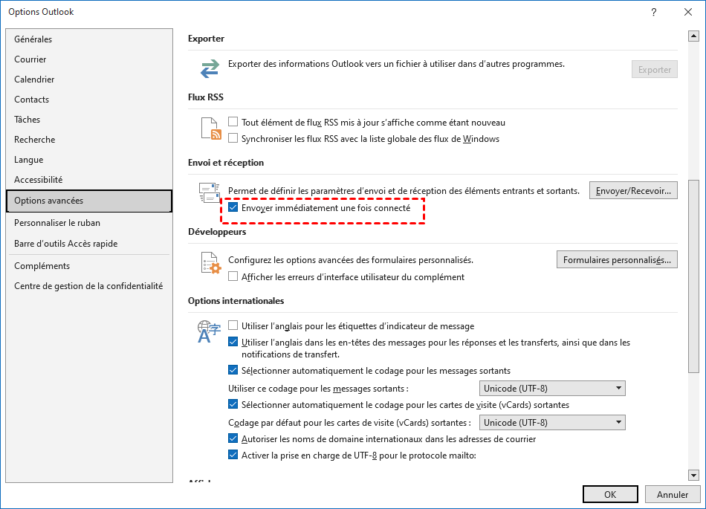Open Formulaires personnalisés... dialog
Viewport: 706px width, 509px height.
[x=617, y=259]
